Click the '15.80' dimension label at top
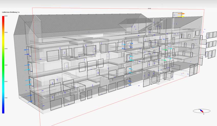 pos(149,8)
